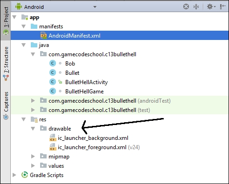Click the Collapse All toolbar icon

point(196,7)
